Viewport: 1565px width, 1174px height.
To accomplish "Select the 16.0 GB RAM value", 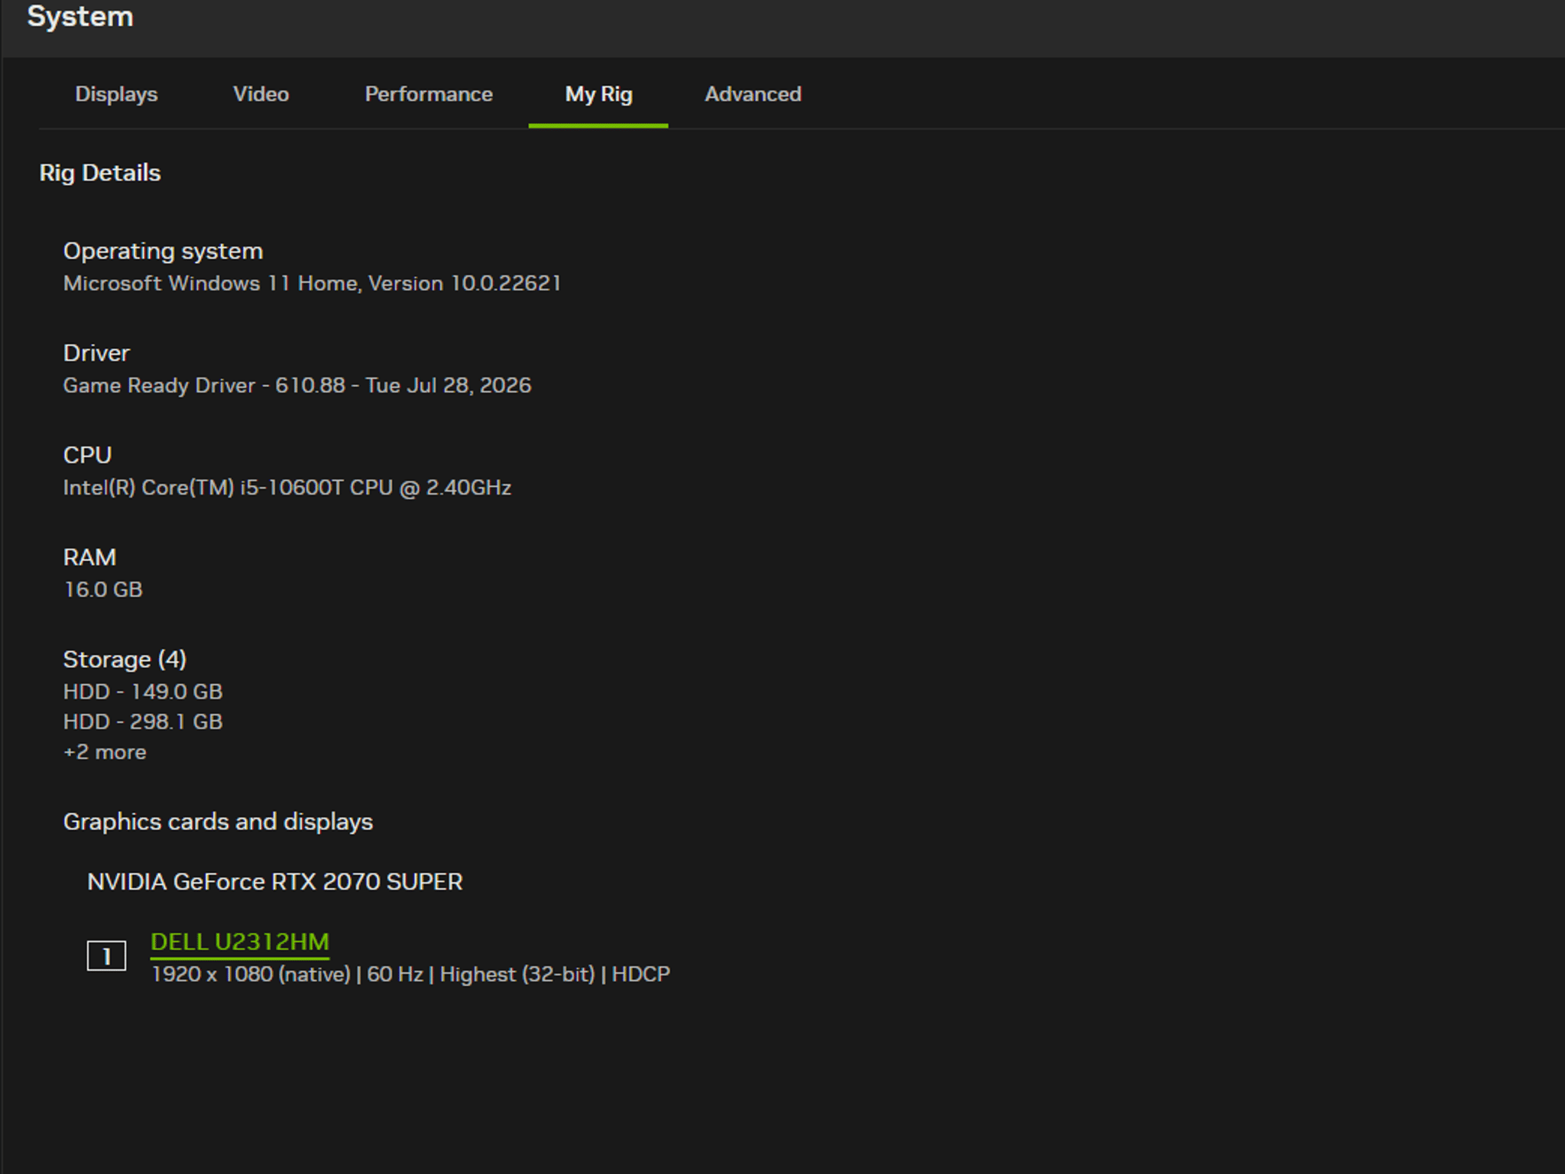I will pos(103,589).
